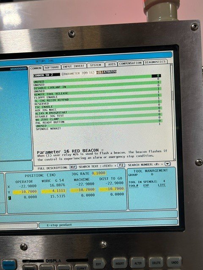Click the JOG RATE 0.1000 value
203x270 pixels.
(x=99, y=173)
